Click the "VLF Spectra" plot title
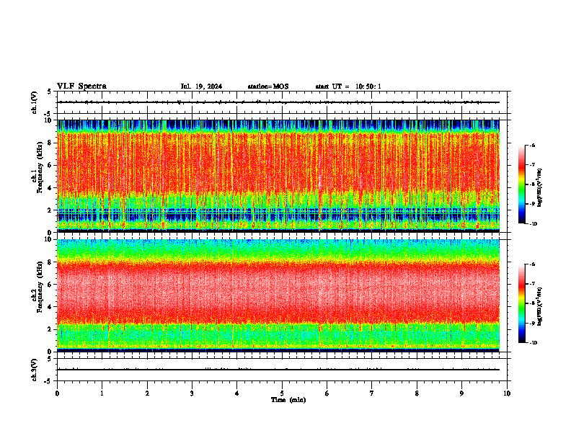This screenshot has height=441, width=571. tap(81, 86)
